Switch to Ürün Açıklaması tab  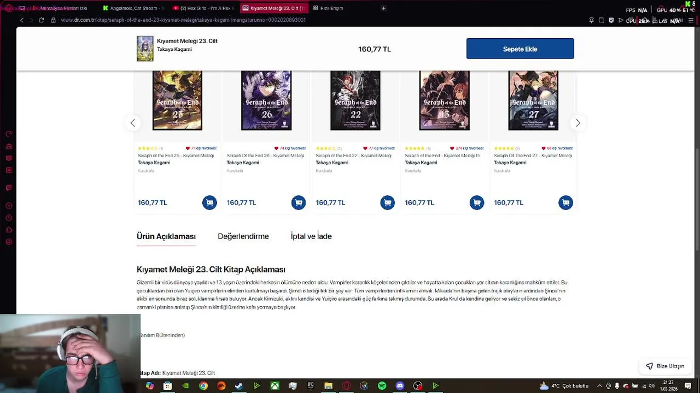(x=166, y=236)
